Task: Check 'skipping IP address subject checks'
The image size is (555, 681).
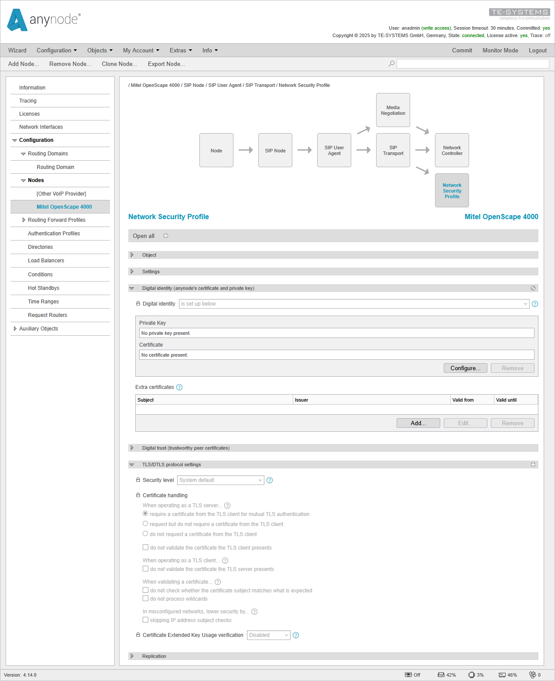Action: coord(145,619)
